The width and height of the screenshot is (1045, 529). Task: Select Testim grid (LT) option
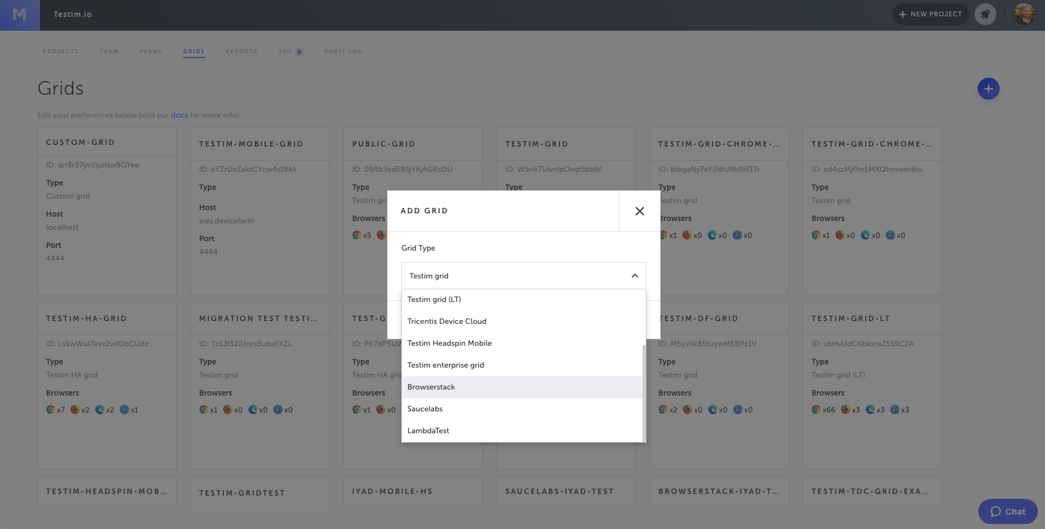522,299
